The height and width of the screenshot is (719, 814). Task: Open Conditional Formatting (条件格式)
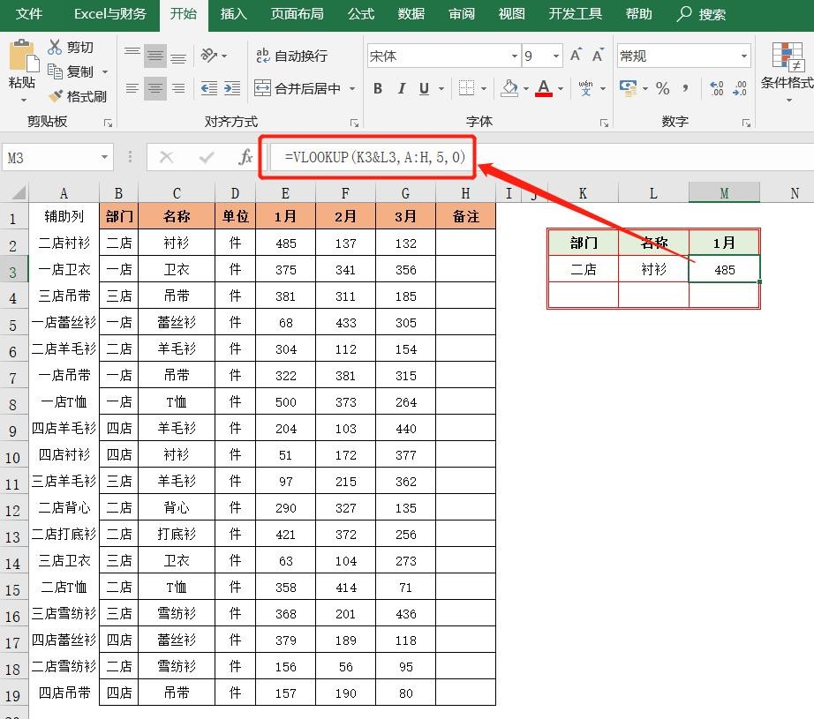[x=788, y=66]
